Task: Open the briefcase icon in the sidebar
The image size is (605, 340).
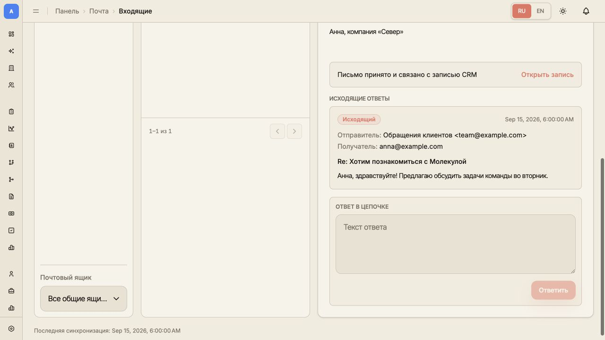Action: [11, 291]
